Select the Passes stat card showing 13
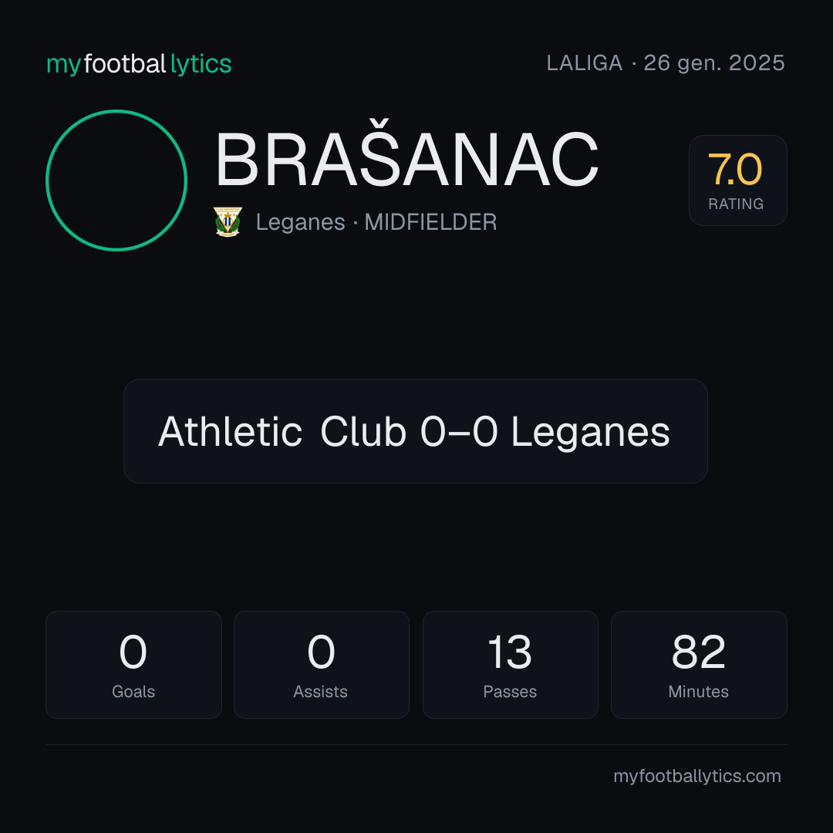Image resolution: width=833 pixels, height=833 pixels. pos(510,665)
